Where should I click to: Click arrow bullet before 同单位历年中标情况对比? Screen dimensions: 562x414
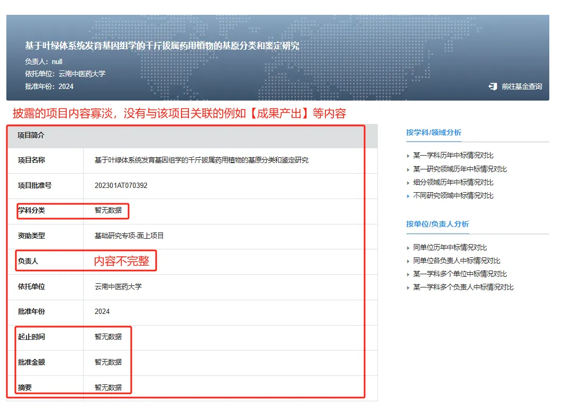coord(408,248)
